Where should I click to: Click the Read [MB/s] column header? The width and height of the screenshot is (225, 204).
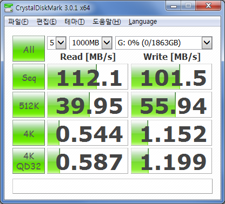(x=88, y=57)
